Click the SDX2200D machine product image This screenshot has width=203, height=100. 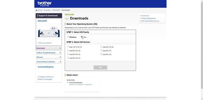click(x=49, y=32)
